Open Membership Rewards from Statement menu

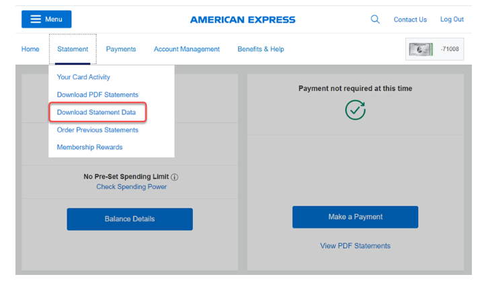point(89,147)
